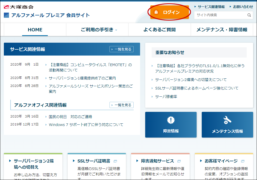
Task: Click the アルファオフィス関連情報 heading
Action: click(40, 105)
